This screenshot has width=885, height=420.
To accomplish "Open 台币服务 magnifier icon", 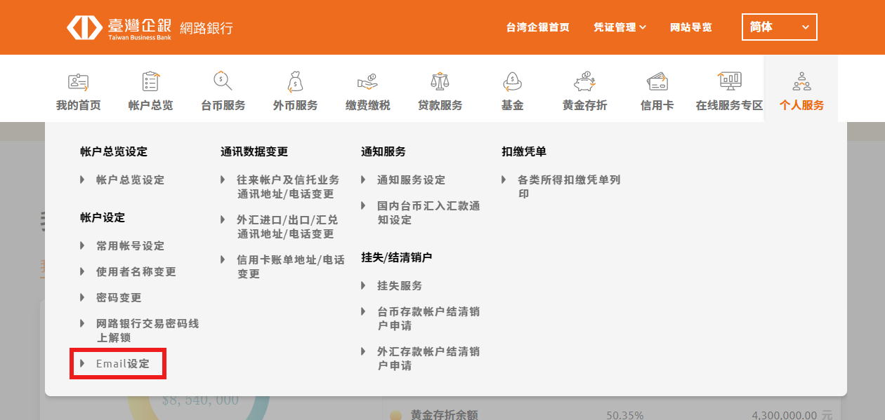I will pyautogui.click(x=223, y=82).
